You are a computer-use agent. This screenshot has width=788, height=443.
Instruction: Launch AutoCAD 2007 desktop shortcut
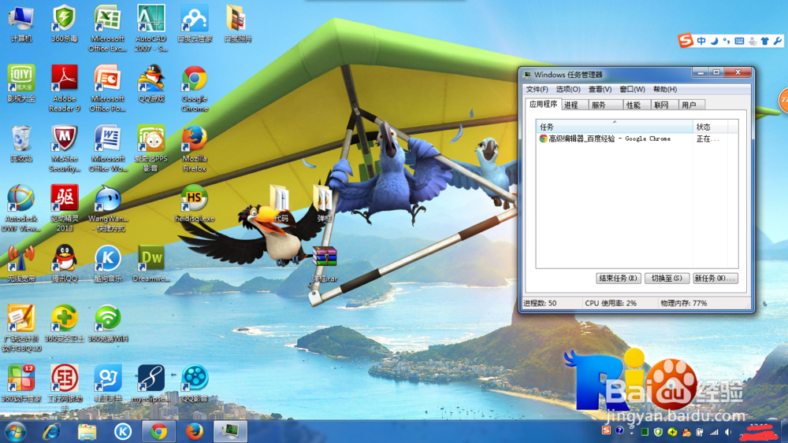coord(151,28)
